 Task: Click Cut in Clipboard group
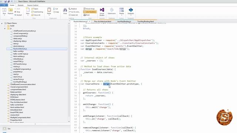(x=56, y=9)
